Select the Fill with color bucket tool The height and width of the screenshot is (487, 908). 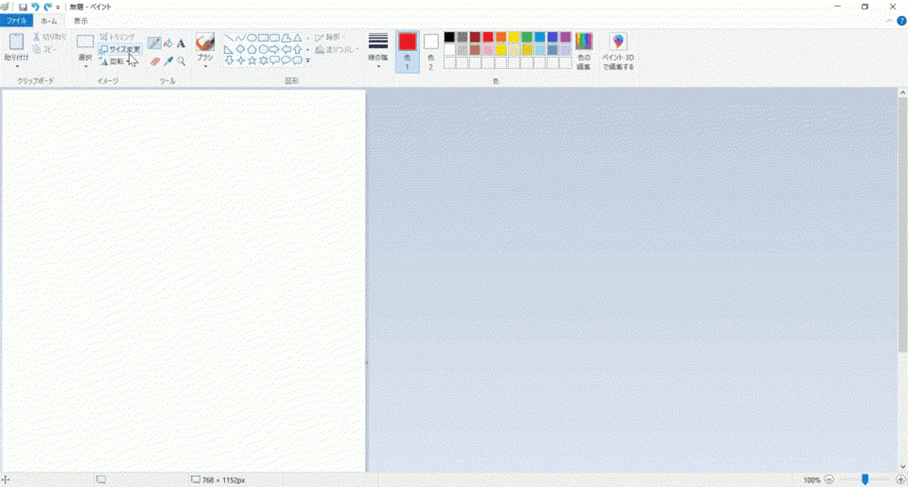click(168, 43)
